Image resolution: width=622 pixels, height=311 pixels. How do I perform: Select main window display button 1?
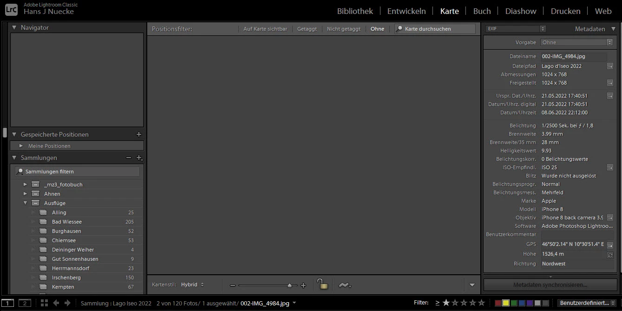click(x=8, y=303)
